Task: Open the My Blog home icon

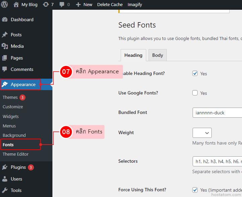Action: (16, 5)
